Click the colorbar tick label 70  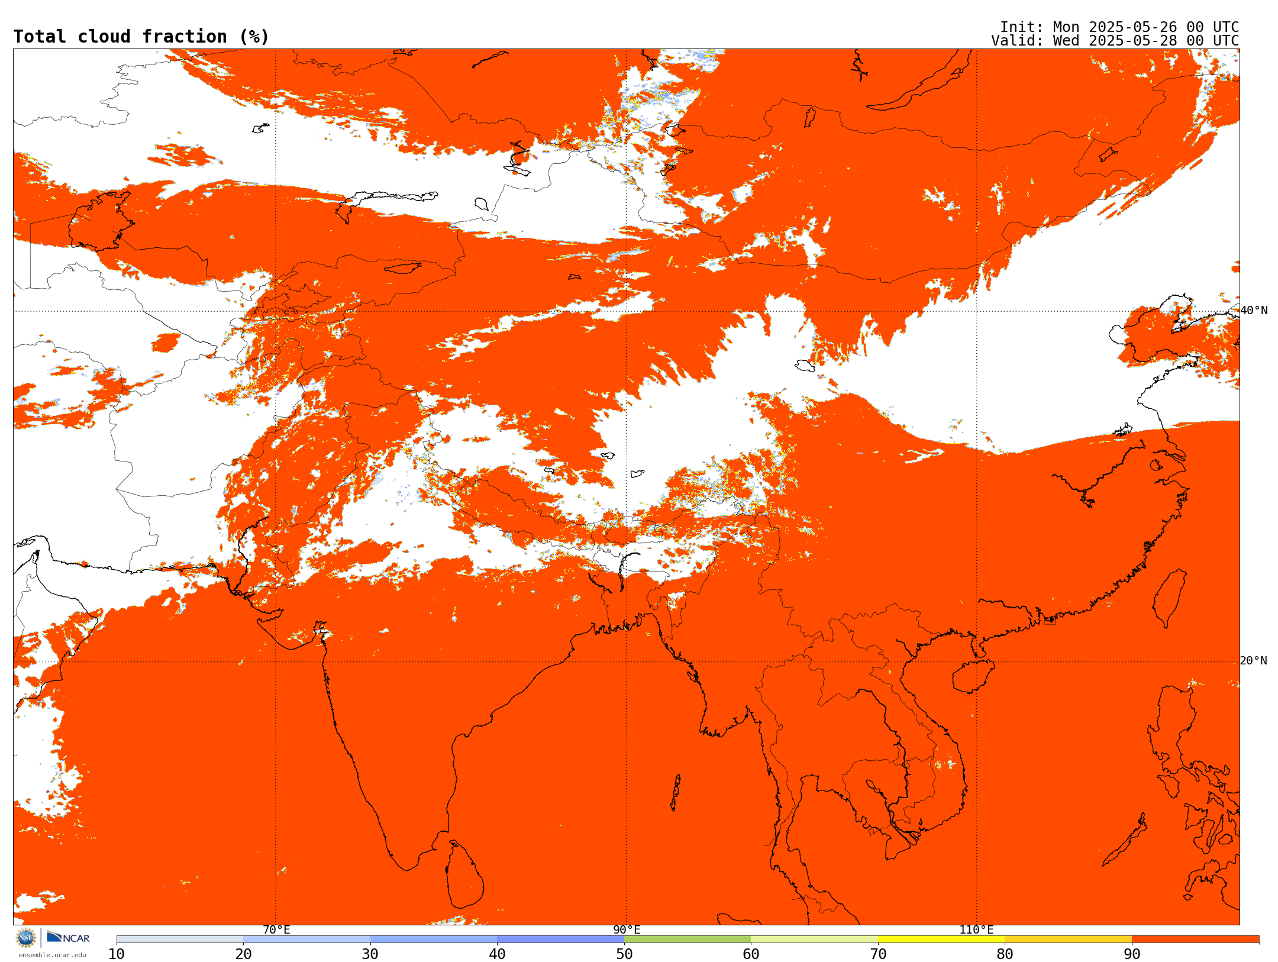tap(878, 954)
